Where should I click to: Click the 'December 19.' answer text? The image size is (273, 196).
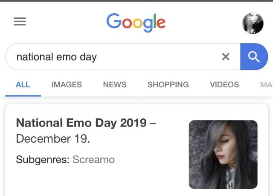(53, 139)
